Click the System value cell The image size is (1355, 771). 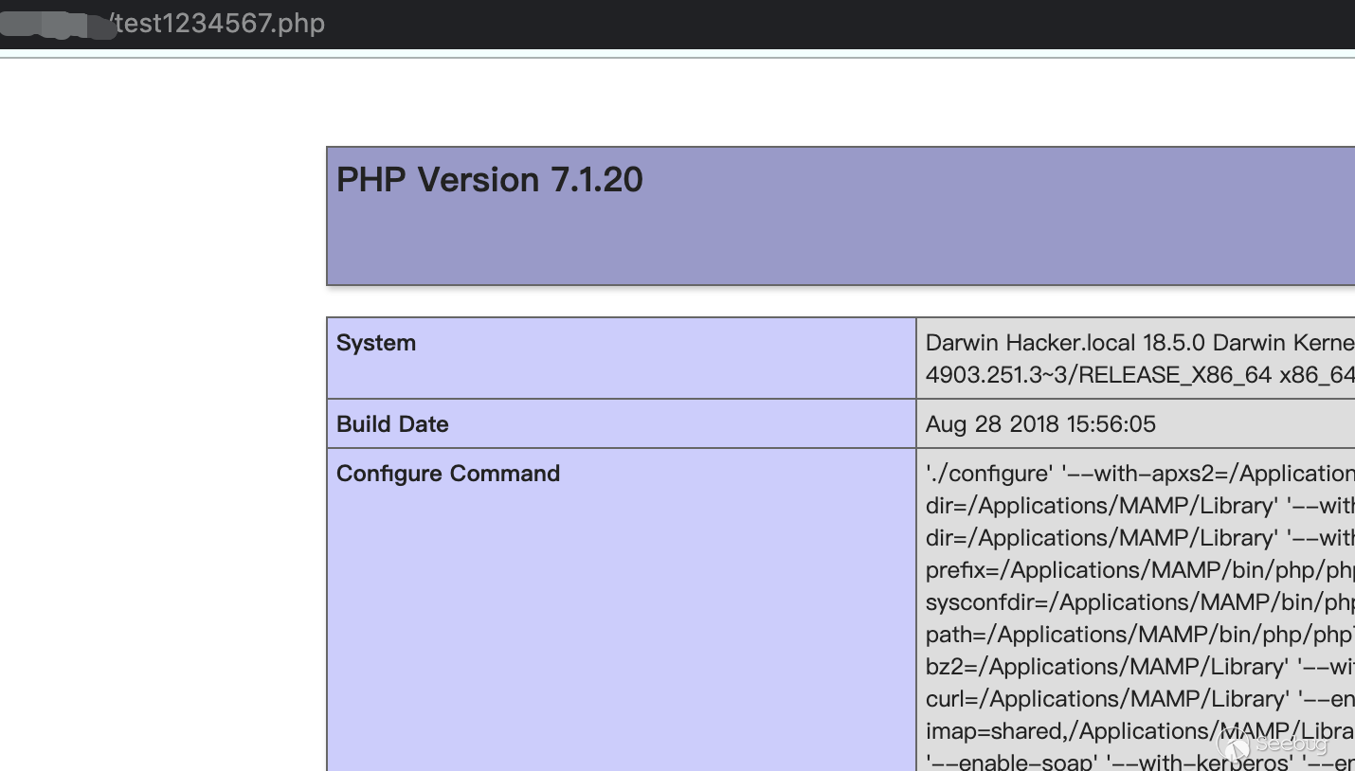click(1137, 358)
